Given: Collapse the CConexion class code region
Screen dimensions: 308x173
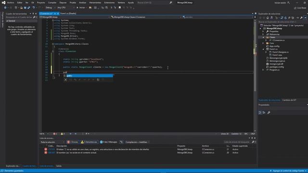Looking at the screenshot, I should click(x=53, y=51).
